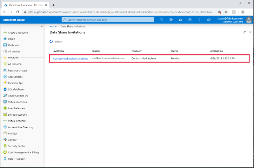Sort by the INVITATION column header
Viewport: 254px width, 168px height.
[x=58, y=51]
